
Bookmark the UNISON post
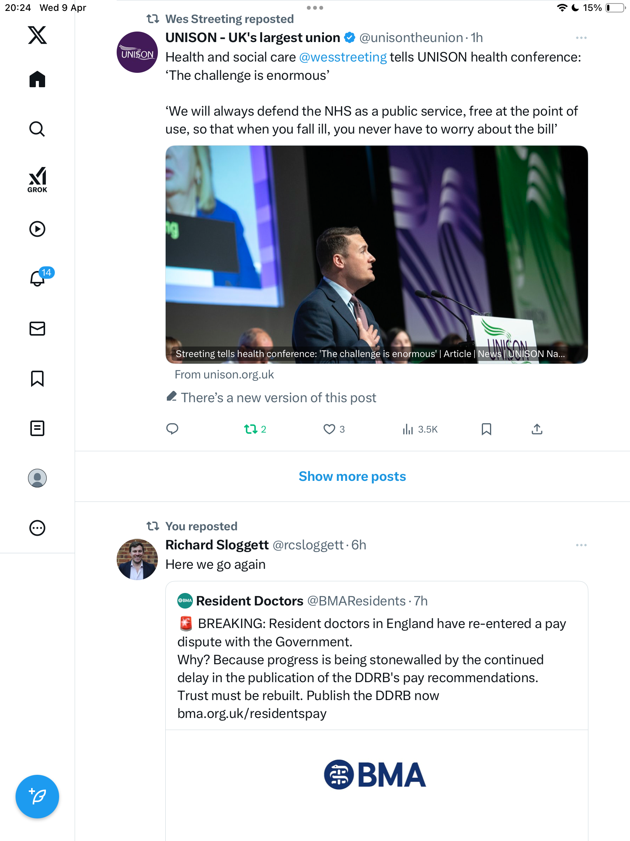(x=486, y=429)
